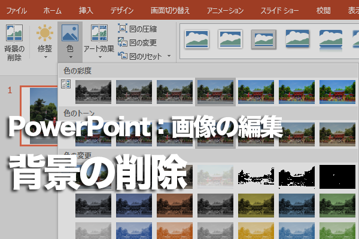Click the 色 (Color) picture icon
Viewport: 359px width, 239px height.
71,35
